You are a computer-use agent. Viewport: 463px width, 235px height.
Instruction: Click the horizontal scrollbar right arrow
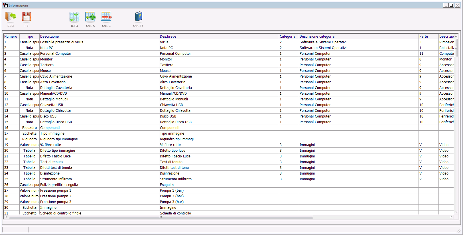click(x=451, y=217)
